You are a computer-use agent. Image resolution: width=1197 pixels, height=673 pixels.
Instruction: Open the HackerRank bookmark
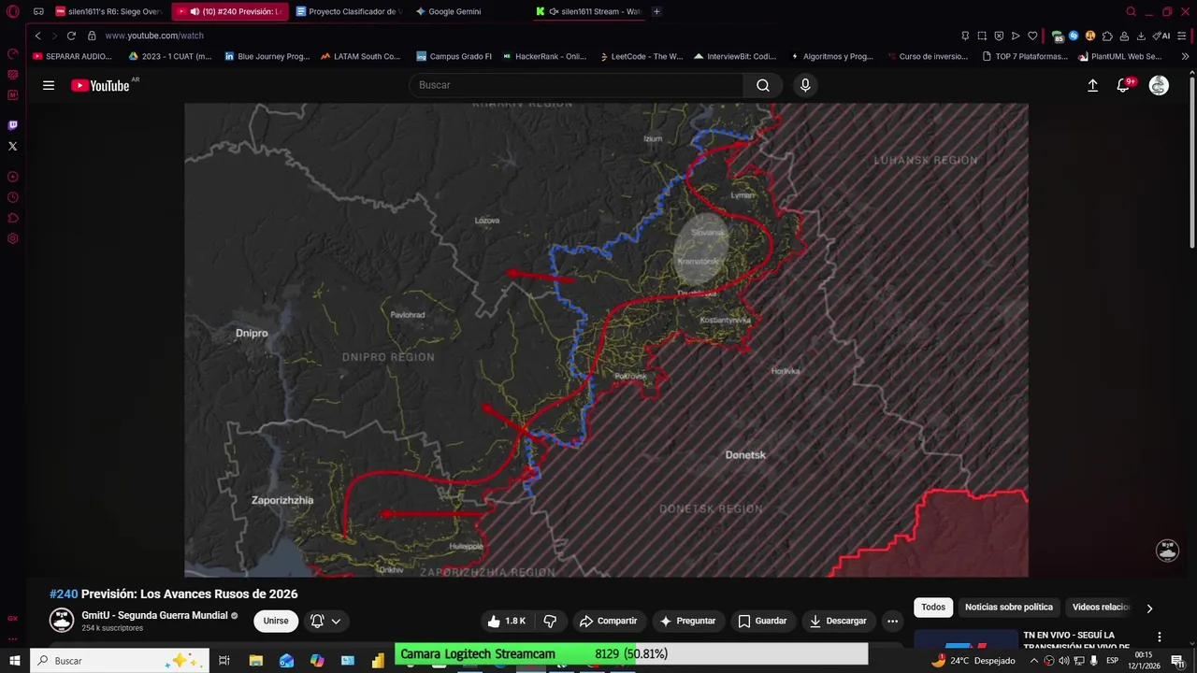[544, 56]
